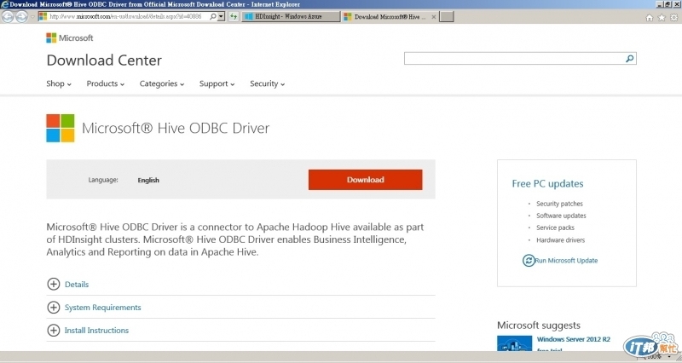Click the Run Microsoft Update link

(566, 261)
